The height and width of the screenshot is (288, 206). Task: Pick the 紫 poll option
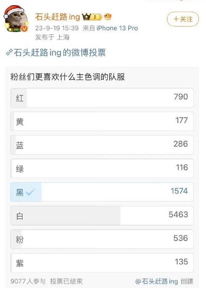click(102, 263)
